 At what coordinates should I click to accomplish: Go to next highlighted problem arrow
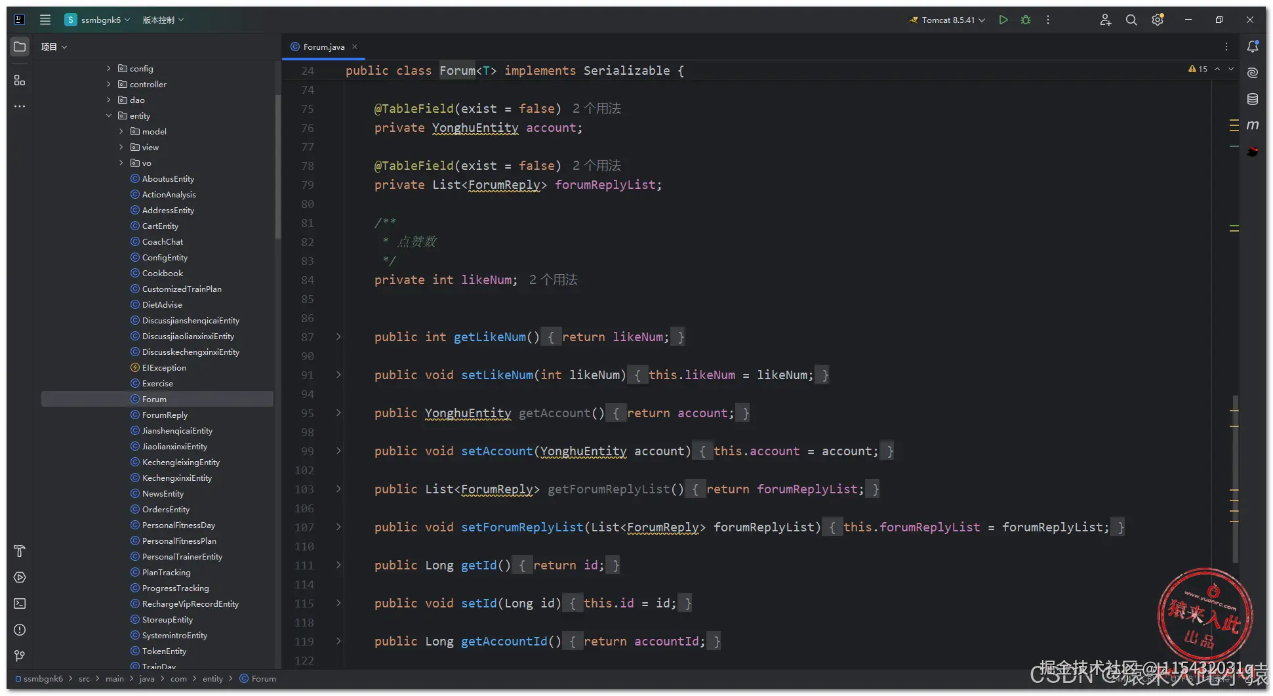coord(1231,69)
